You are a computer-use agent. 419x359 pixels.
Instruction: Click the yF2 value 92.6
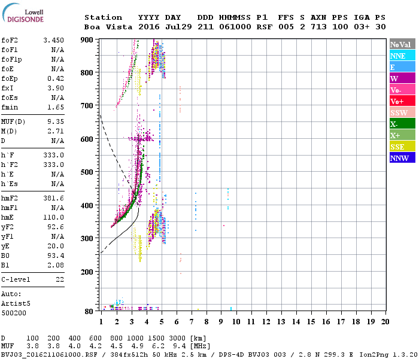click(x=56, y=227)
